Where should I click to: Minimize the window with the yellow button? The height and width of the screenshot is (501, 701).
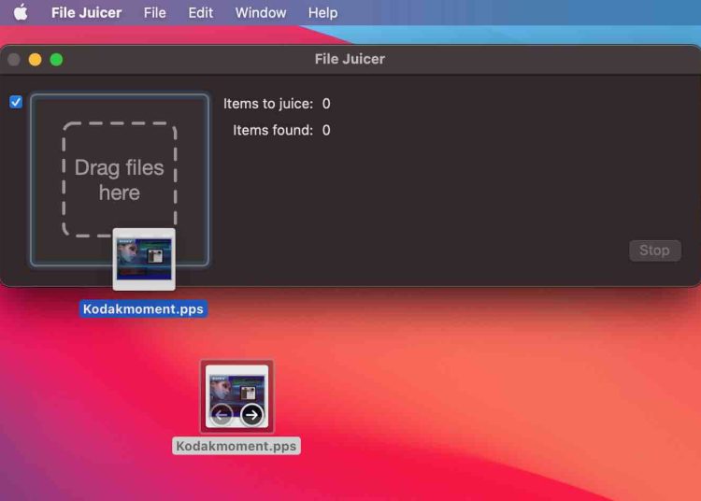click(x=36, y=60)
